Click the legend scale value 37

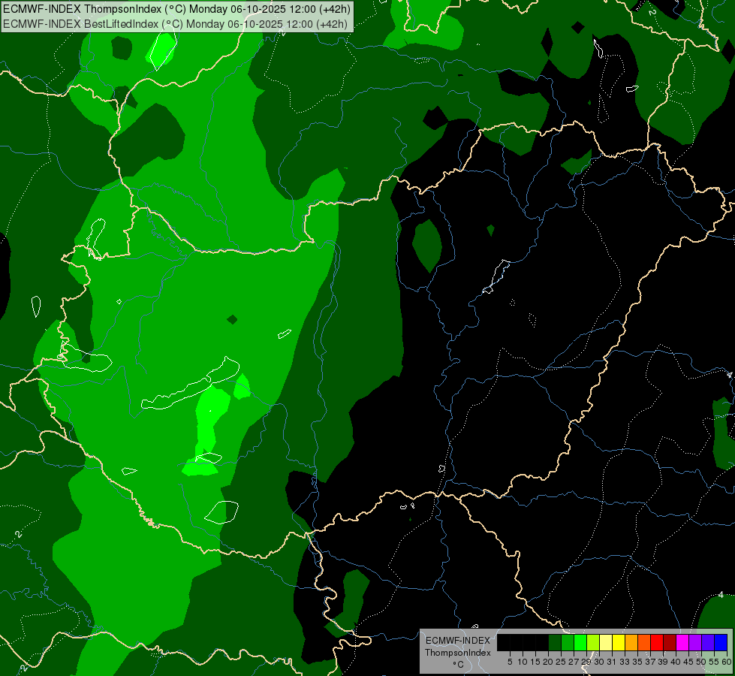pyautogui.click(x=651, y=662)
